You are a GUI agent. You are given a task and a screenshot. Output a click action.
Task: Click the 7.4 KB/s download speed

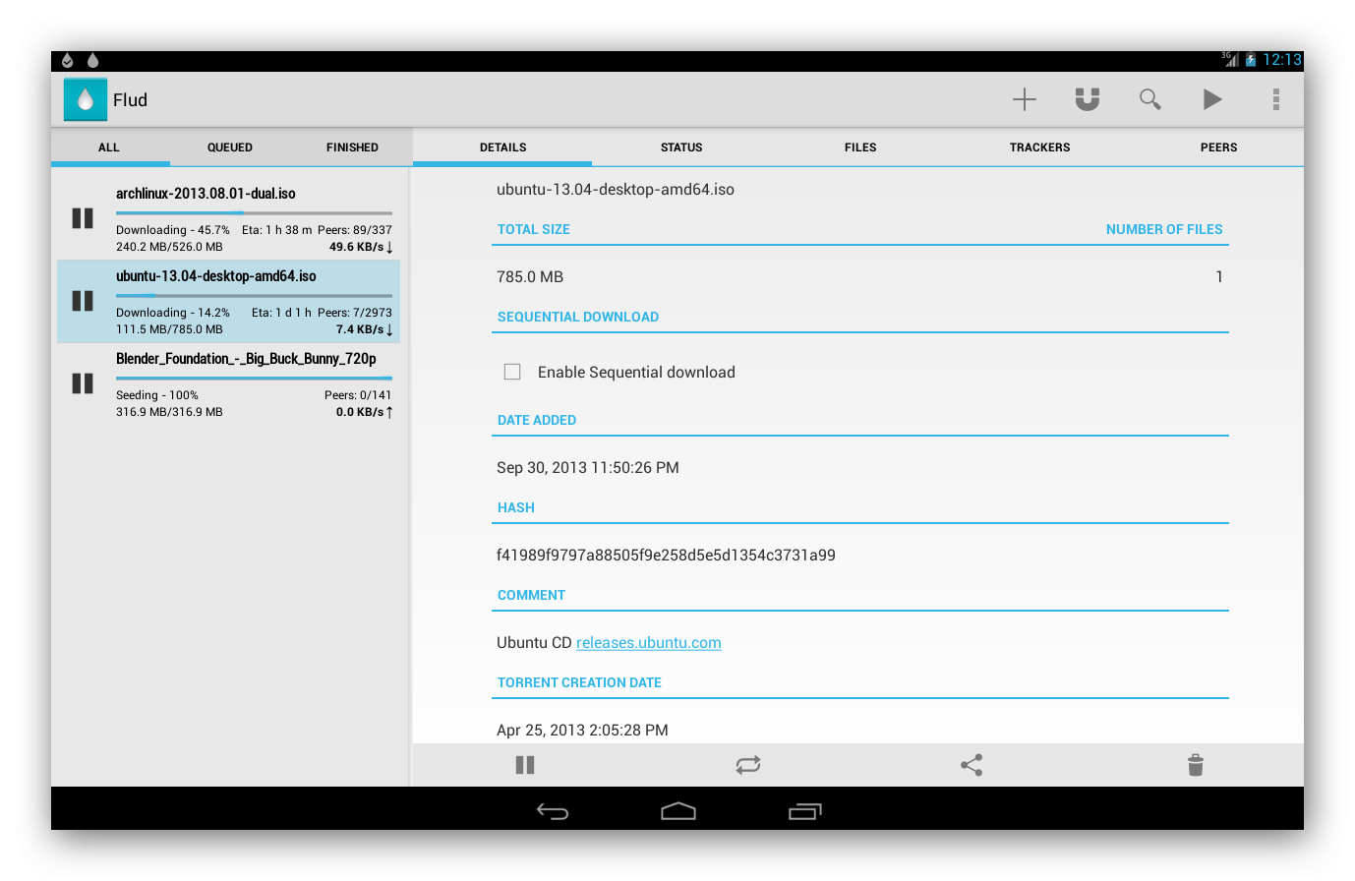[x=365, y=329]
